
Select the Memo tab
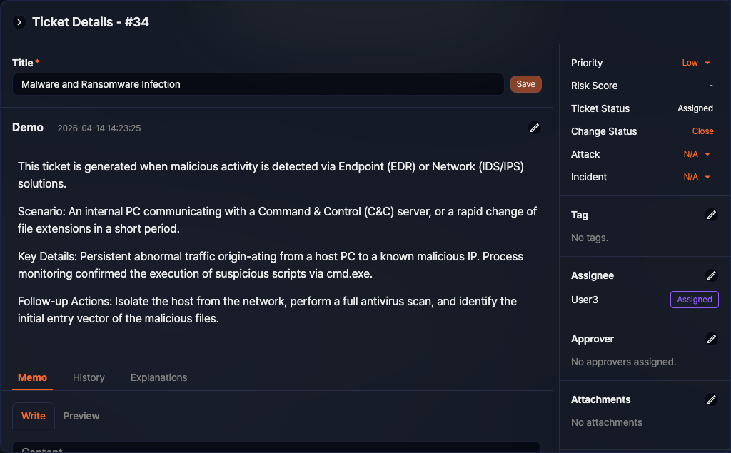point(32,377)
